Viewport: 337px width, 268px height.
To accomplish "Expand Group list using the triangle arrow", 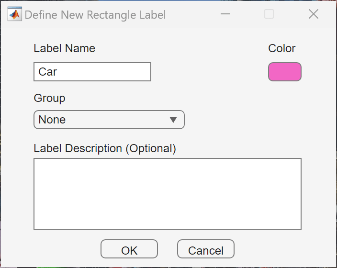I will click(173, 120).
